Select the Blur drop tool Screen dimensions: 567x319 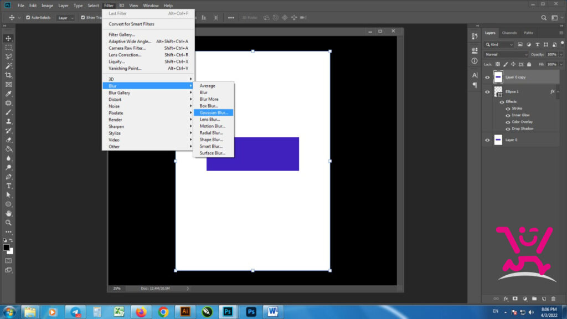(8, 158)
